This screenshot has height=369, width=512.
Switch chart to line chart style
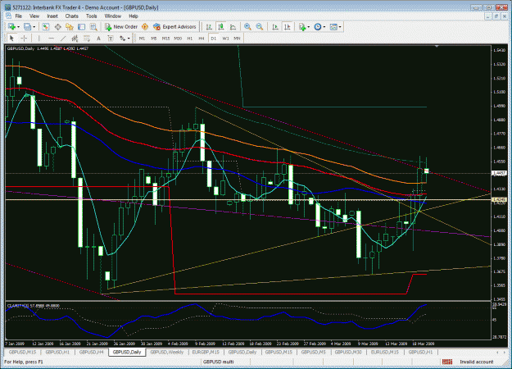coord(233,27)
